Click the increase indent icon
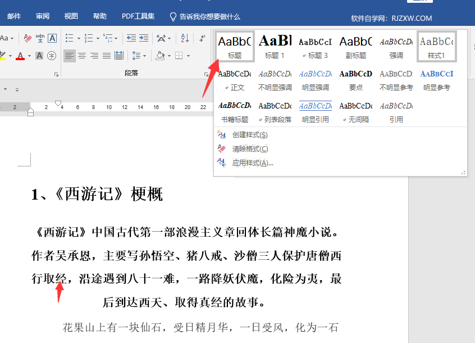The image size is (475, 343). [144, 38]
